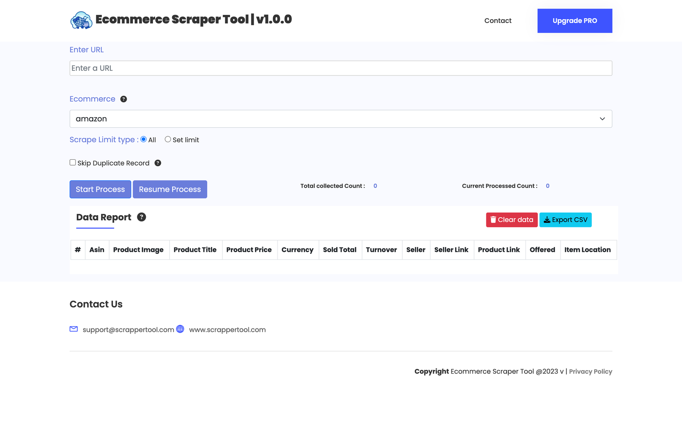Click the # column header
682x426 pixels.
point(78,250)
